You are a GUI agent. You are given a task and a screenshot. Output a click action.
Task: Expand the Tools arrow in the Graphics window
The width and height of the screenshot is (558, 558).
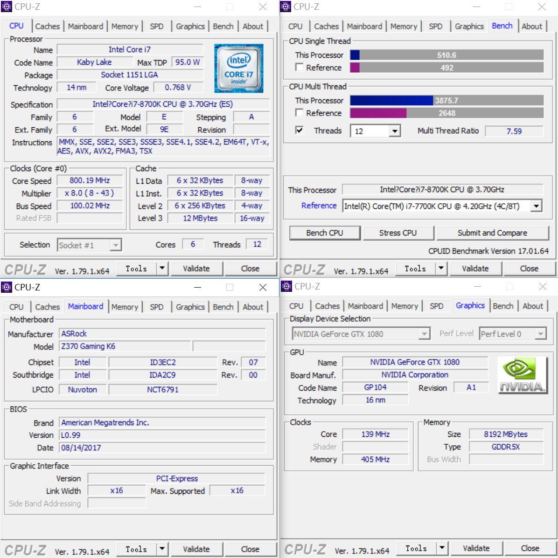pos(442,548)
